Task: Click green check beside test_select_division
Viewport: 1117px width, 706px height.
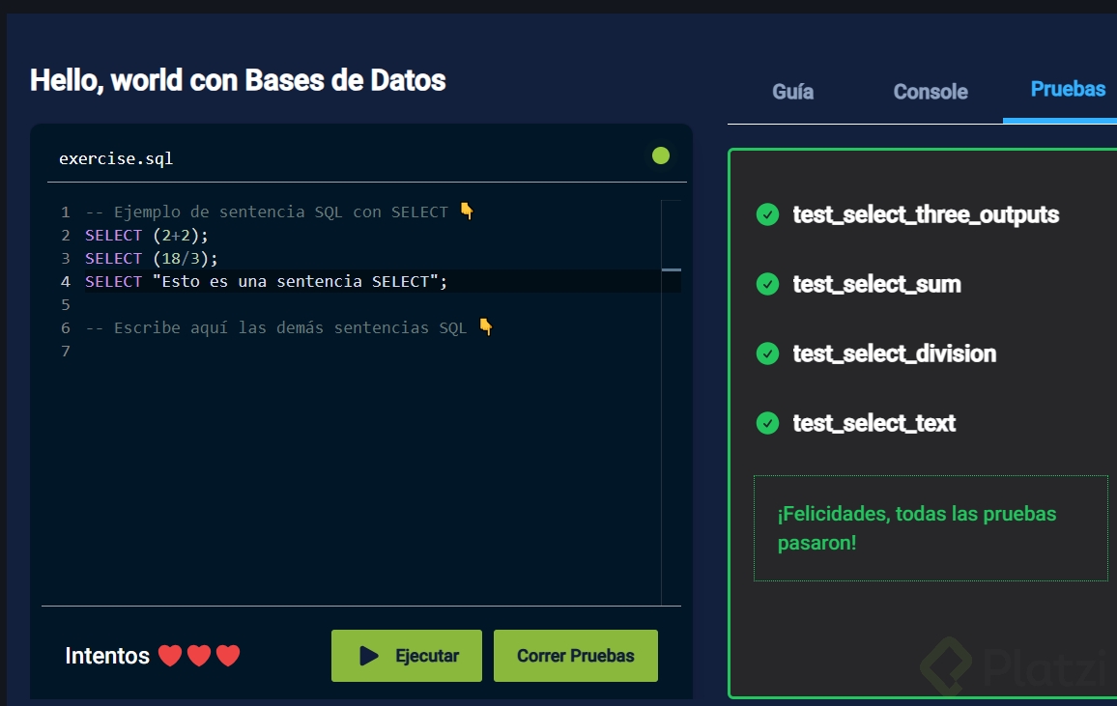Action: coord(767,353)
